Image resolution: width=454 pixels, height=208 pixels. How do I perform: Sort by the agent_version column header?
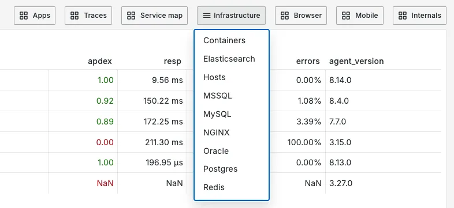tap(356, 62)
